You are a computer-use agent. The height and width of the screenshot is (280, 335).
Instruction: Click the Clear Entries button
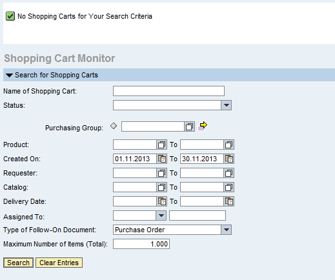[59, 263]
